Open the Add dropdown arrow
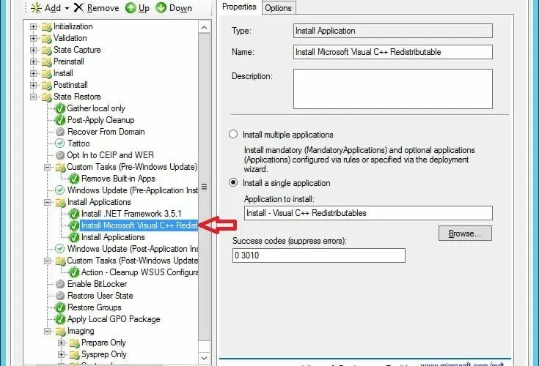The image size is (539, 366). 67,8
